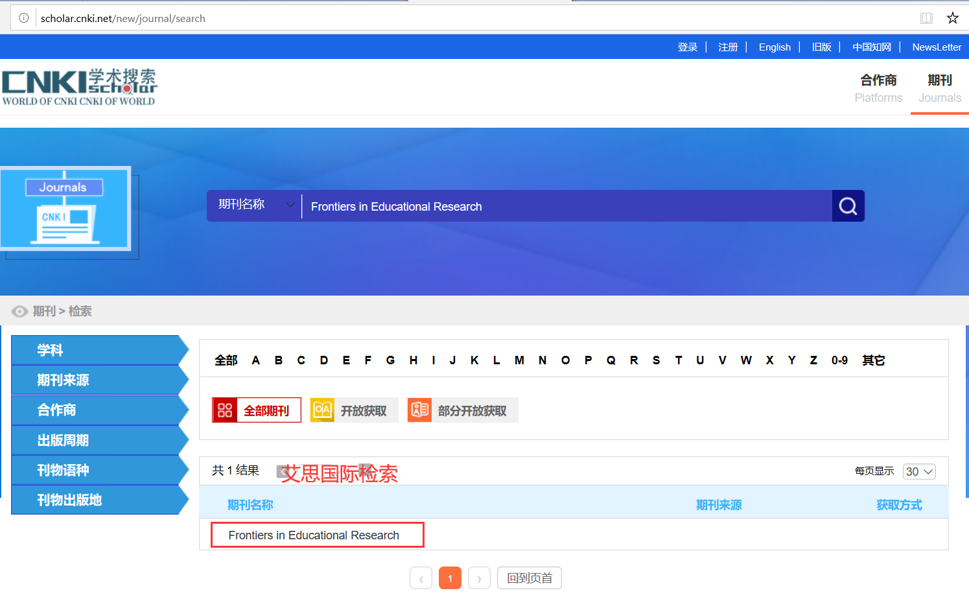The image size is (969, 608).
Task: Expand the 出版周期 filter panel
Action: click(100, 440)
